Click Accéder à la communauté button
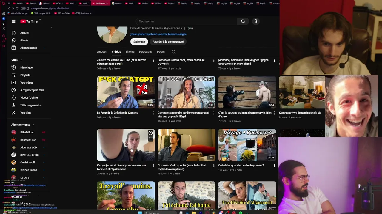382x214 pixels. point(168,42)
